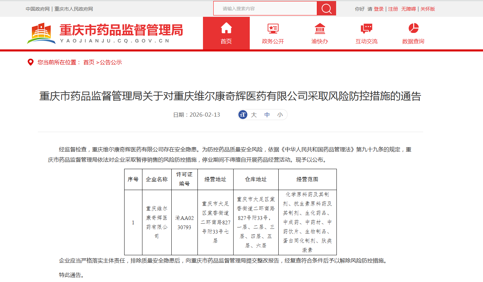
Task: Open the 政务公开 navigation menu
Action: click(x=273, y=42)
